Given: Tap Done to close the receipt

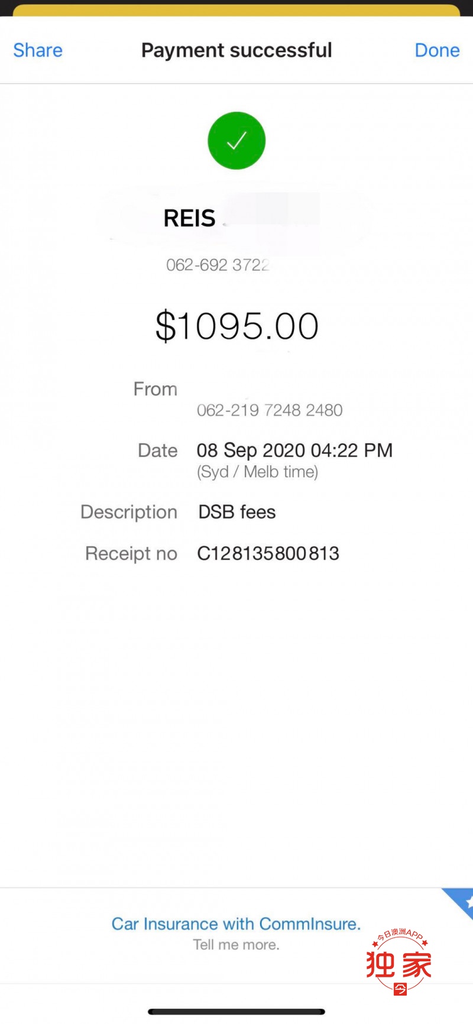Looking at the screenshot, I should pyautogui.click(x=437, y=50).
